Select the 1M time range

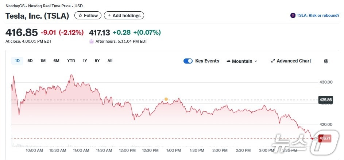[43, 61]
